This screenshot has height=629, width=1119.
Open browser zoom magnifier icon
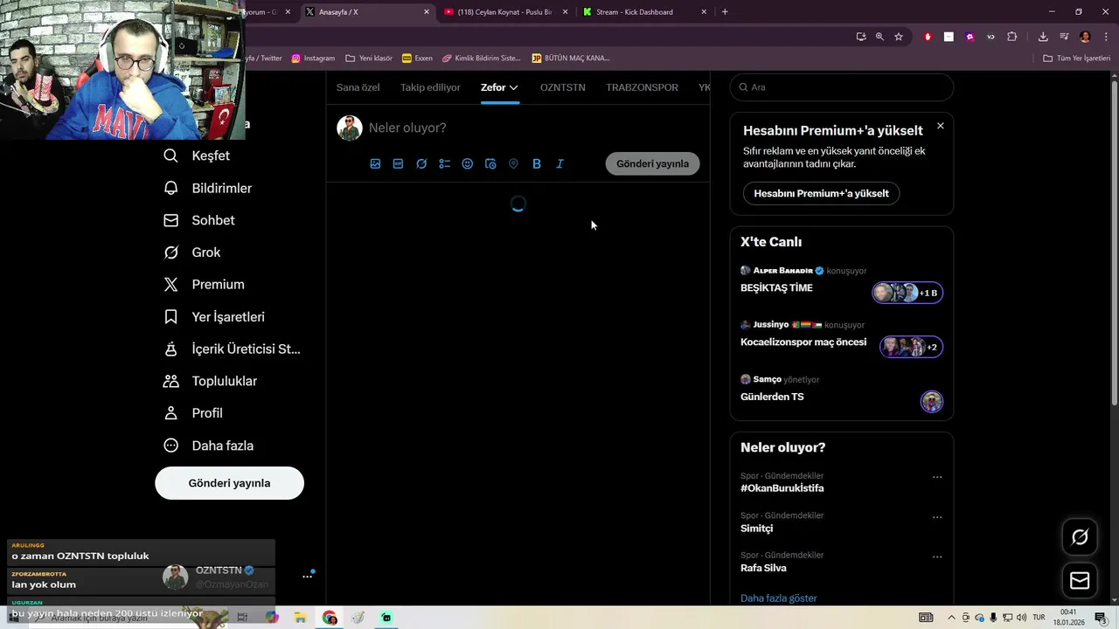[879, 37]
